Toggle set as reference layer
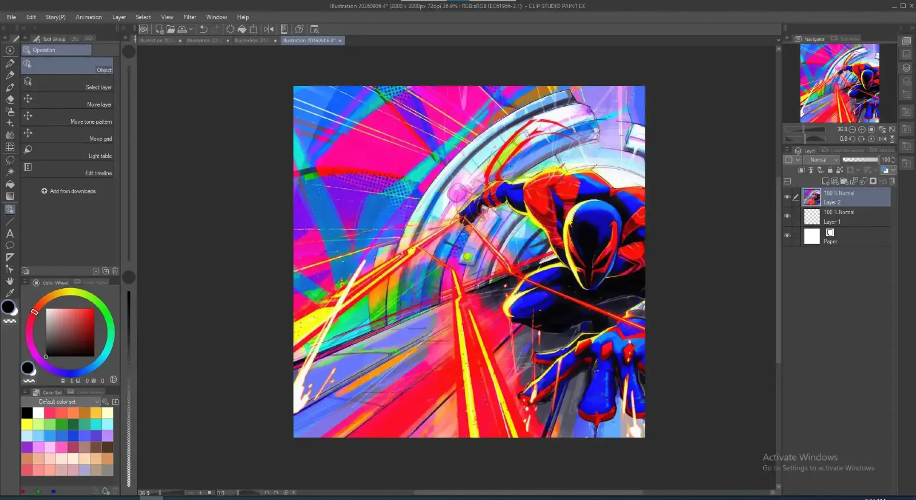This screenshot has width=916, height=500. click(x=811, y=170)
